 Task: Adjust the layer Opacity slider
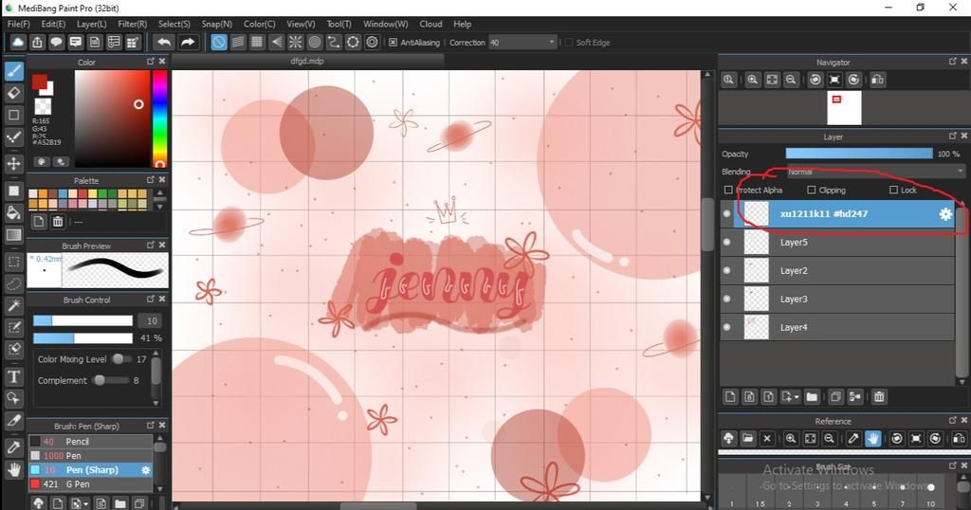(859, 154)
